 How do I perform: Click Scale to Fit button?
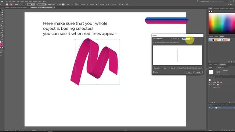point(157,68)
